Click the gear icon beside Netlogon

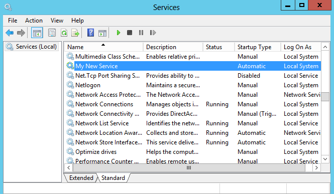point(70,85)
